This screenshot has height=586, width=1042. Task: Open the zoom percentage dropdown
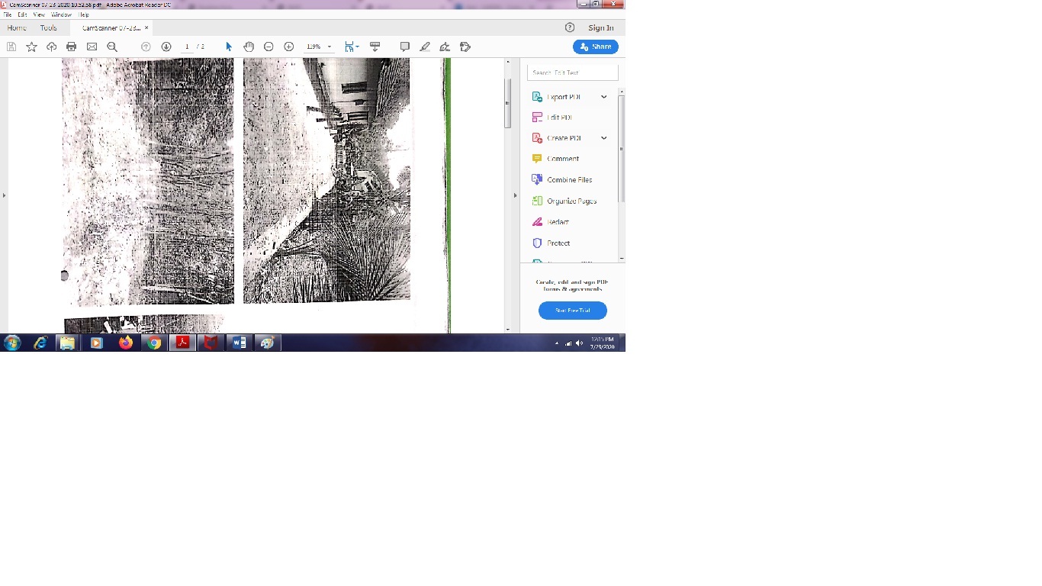[330, 47]
